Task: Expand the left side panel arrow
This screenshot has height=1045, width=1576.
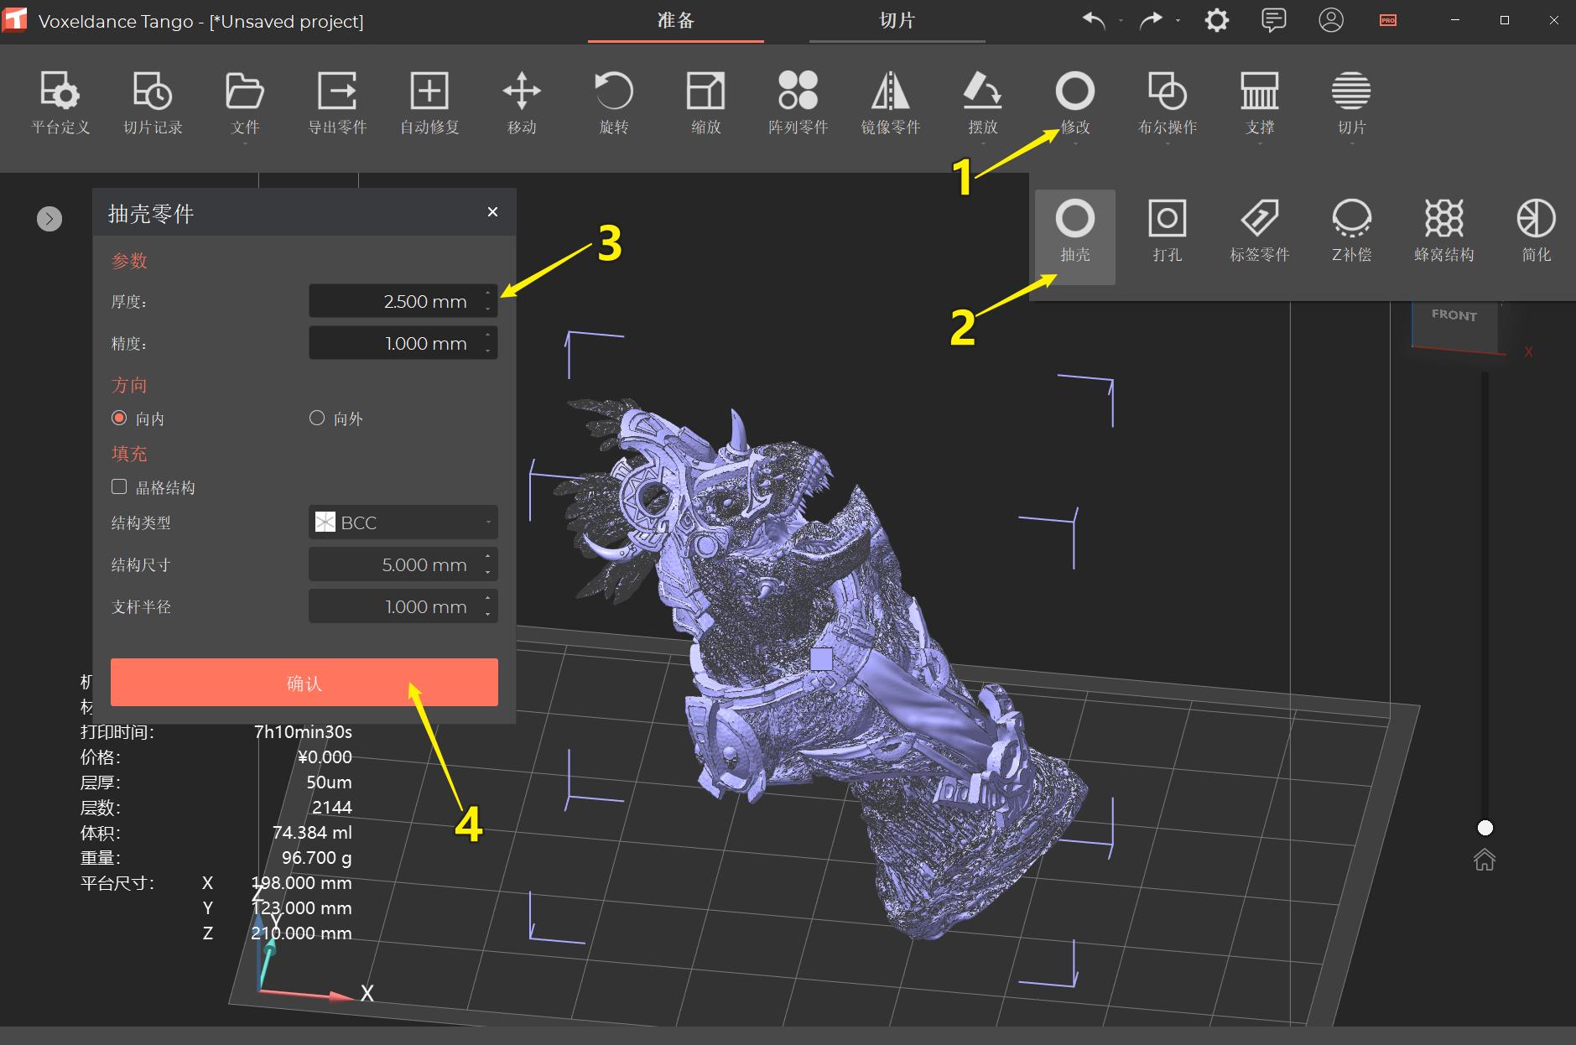Action: [49, 218]
